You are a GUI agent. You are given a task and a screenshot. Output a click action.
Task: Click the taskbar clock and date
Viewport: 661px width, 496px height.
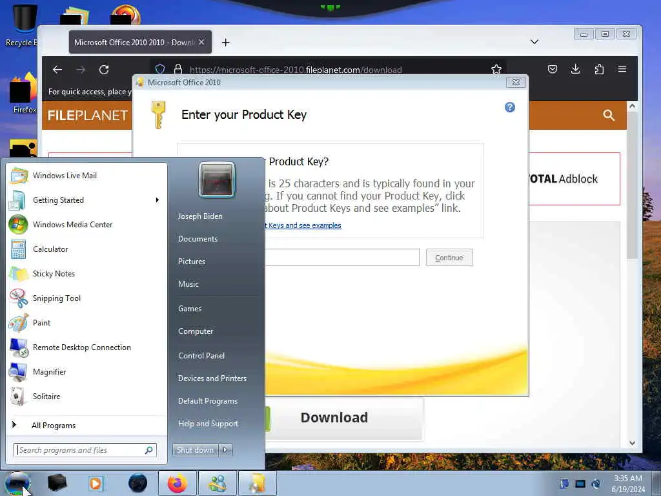coord(628,484)
